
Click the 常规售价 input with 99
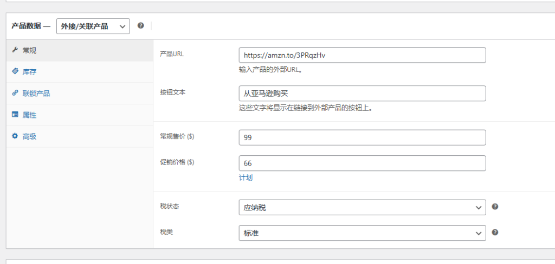click(362, 137)
